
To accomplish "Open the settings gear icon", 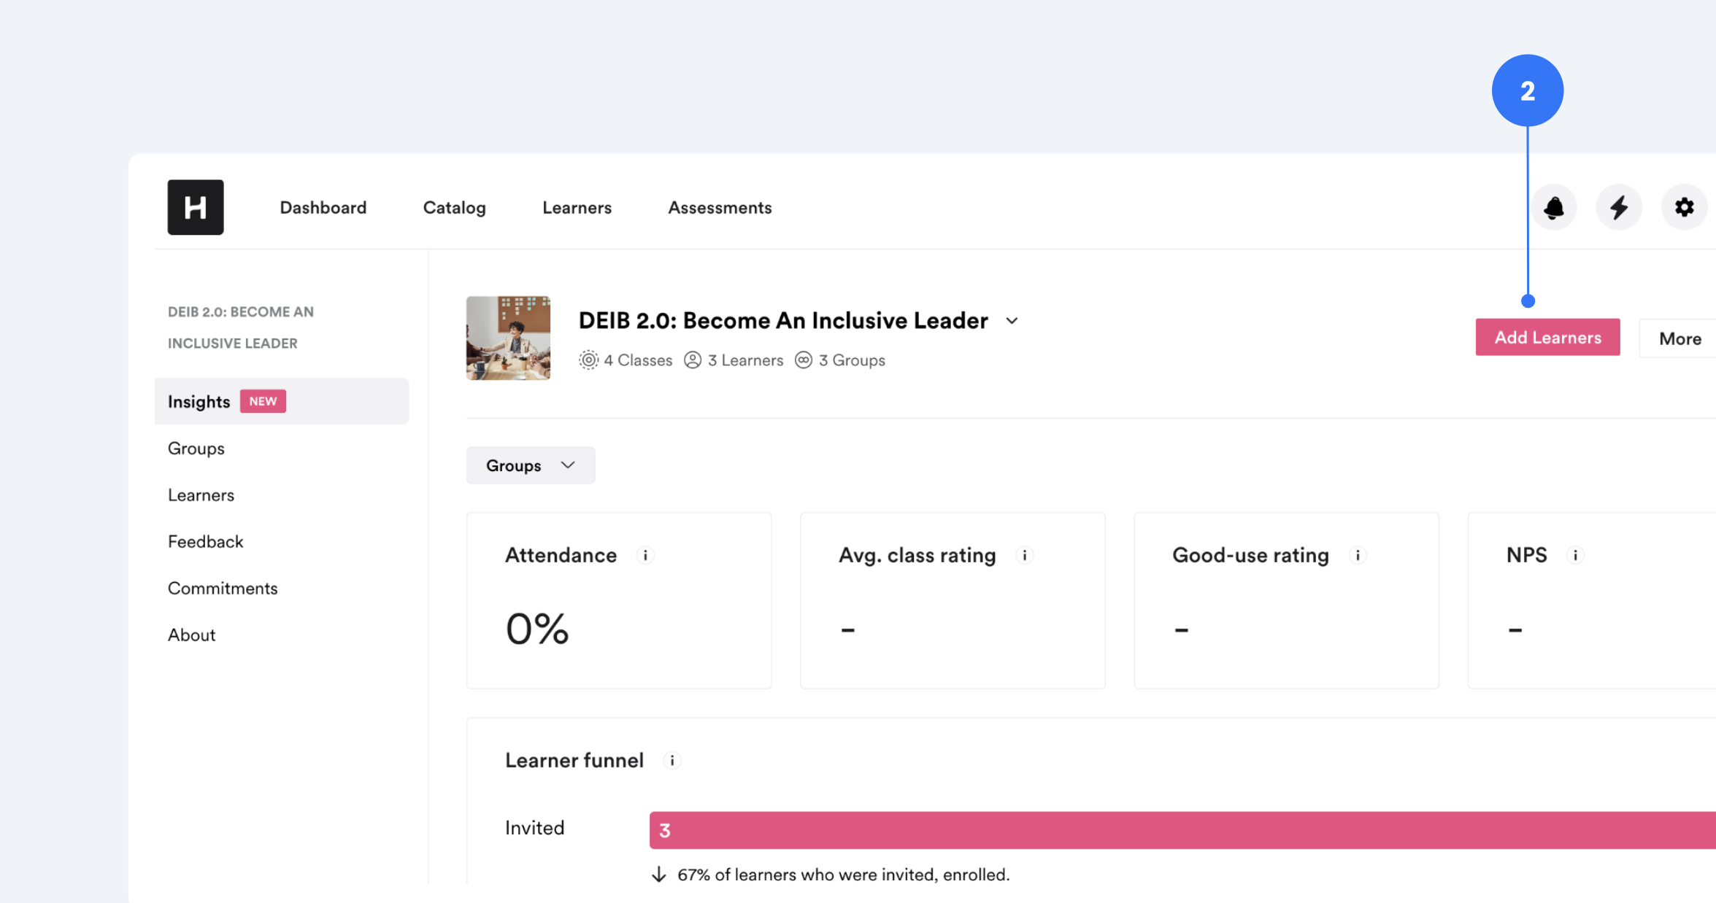I will click(x=1684, y=208).
